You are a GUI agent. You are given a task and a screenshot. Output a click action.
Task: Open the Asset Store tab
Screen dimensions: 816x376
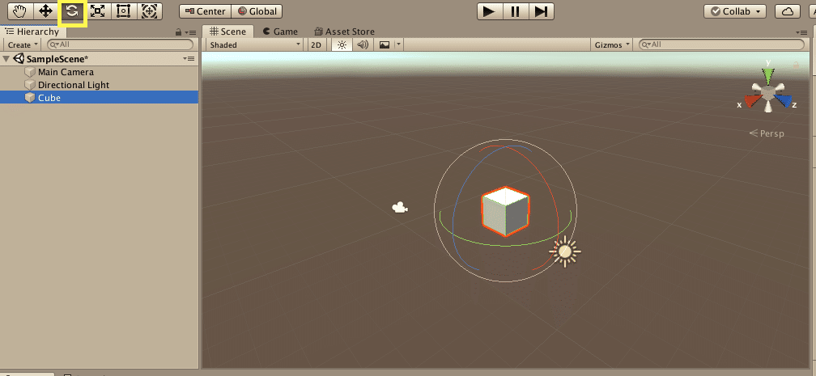tap(345, 32)
